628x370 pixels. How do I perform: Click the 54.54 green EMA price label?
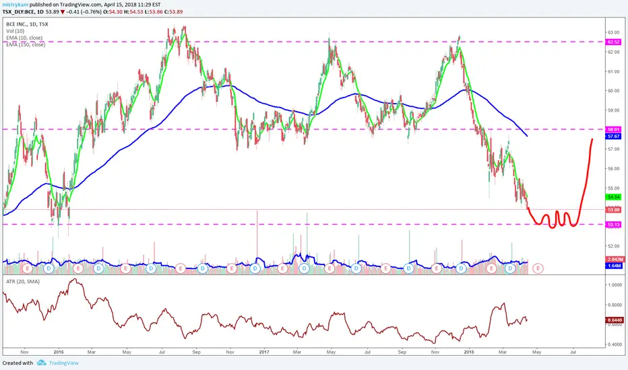point(613,197)
